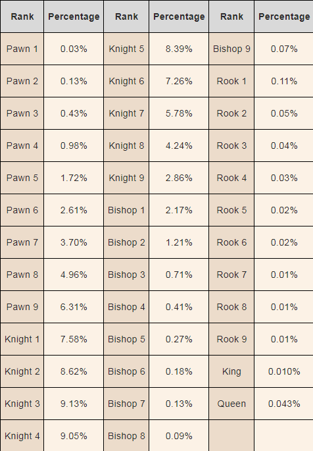Click the Bishop 1 rank cell
The width and height of the screenshot is (313, 451).
pyautogui.click(x=126, y=210)
